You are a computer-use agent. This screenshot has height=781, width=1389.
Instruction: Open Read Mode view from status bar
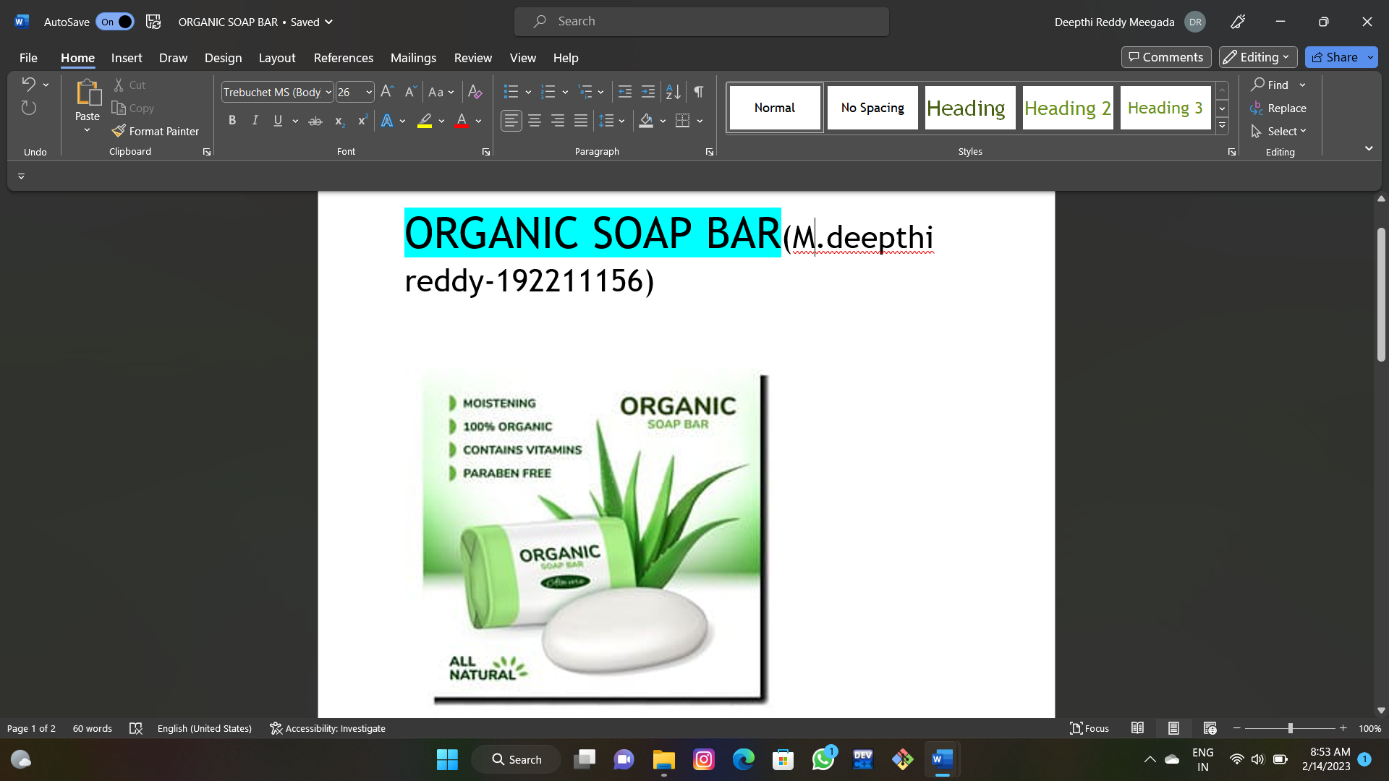[1137, 728]
